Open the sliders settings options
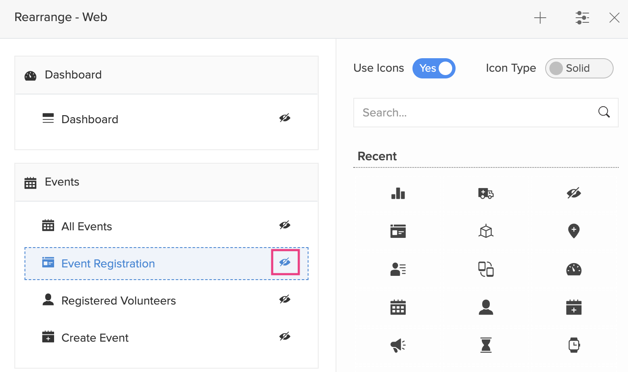Viewport: 628px width, 372px height. coord(582,18)
